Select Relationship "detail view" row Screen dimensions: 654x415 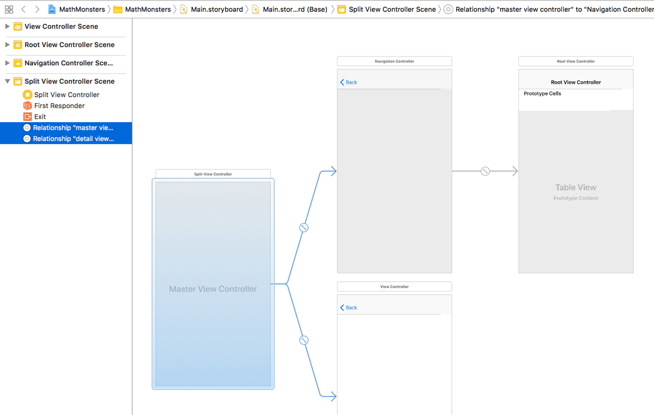coord(66,139)
